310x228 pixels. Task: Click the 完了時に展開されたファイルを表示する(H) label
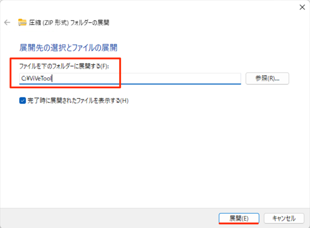point(78,101)
